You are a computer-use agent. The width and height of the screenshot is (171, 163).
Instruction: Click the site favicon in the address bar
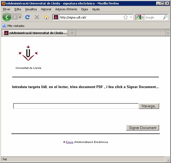(x=56, y=17)
